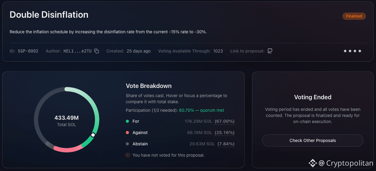This screenshot has height=171, width=376.
Task: Click the 433.49M Total SOL label
Action: click(67, 121)
